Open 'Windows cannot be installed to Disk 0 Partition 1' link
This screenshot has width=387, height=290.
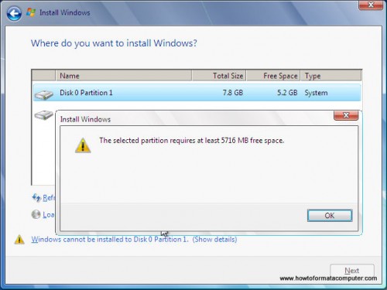[110, 240]
